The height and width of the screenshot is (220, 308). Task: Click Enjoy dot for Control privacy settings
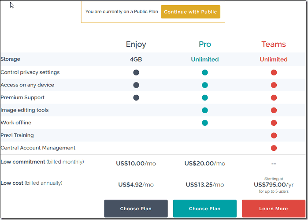click(136, 73)
